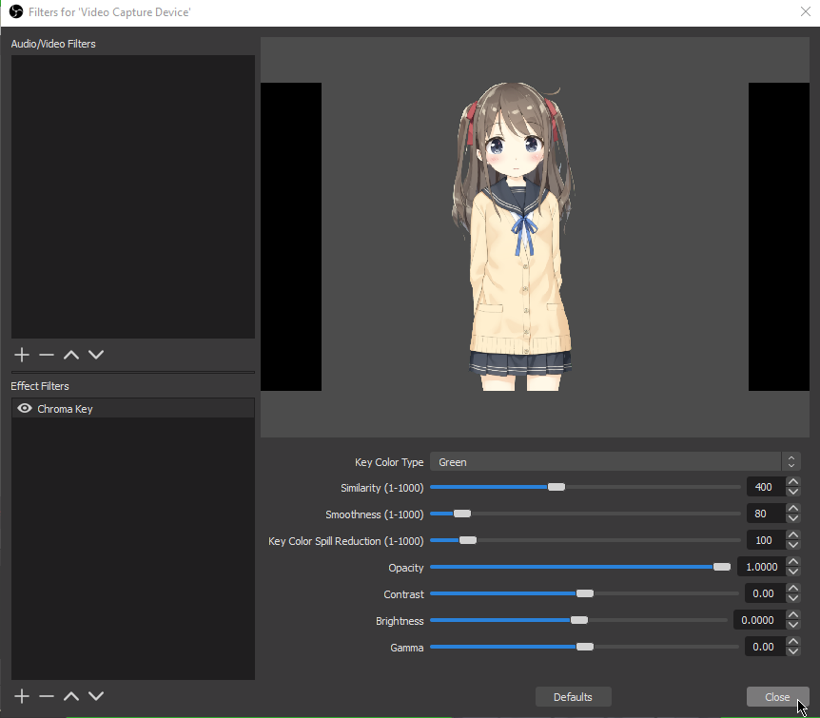820x718 pixels.
Task: Increase Key Color Spill Reduction value
Action: 792,535
